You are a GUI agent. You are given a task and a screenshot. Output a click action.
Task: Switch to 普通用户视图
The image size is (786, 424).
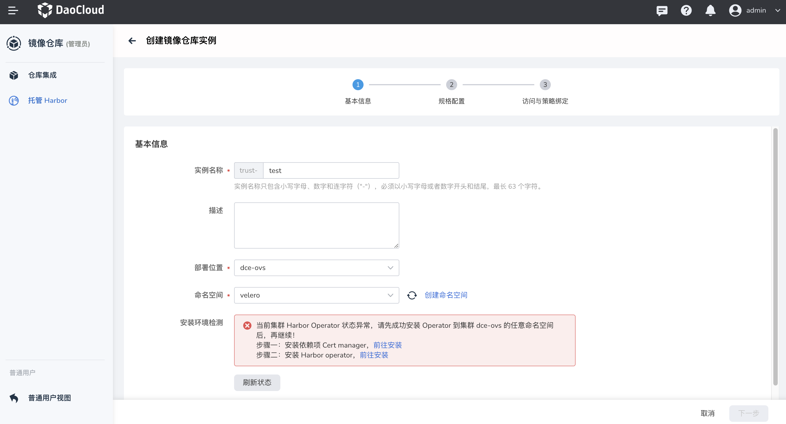(x=49, y=398)
